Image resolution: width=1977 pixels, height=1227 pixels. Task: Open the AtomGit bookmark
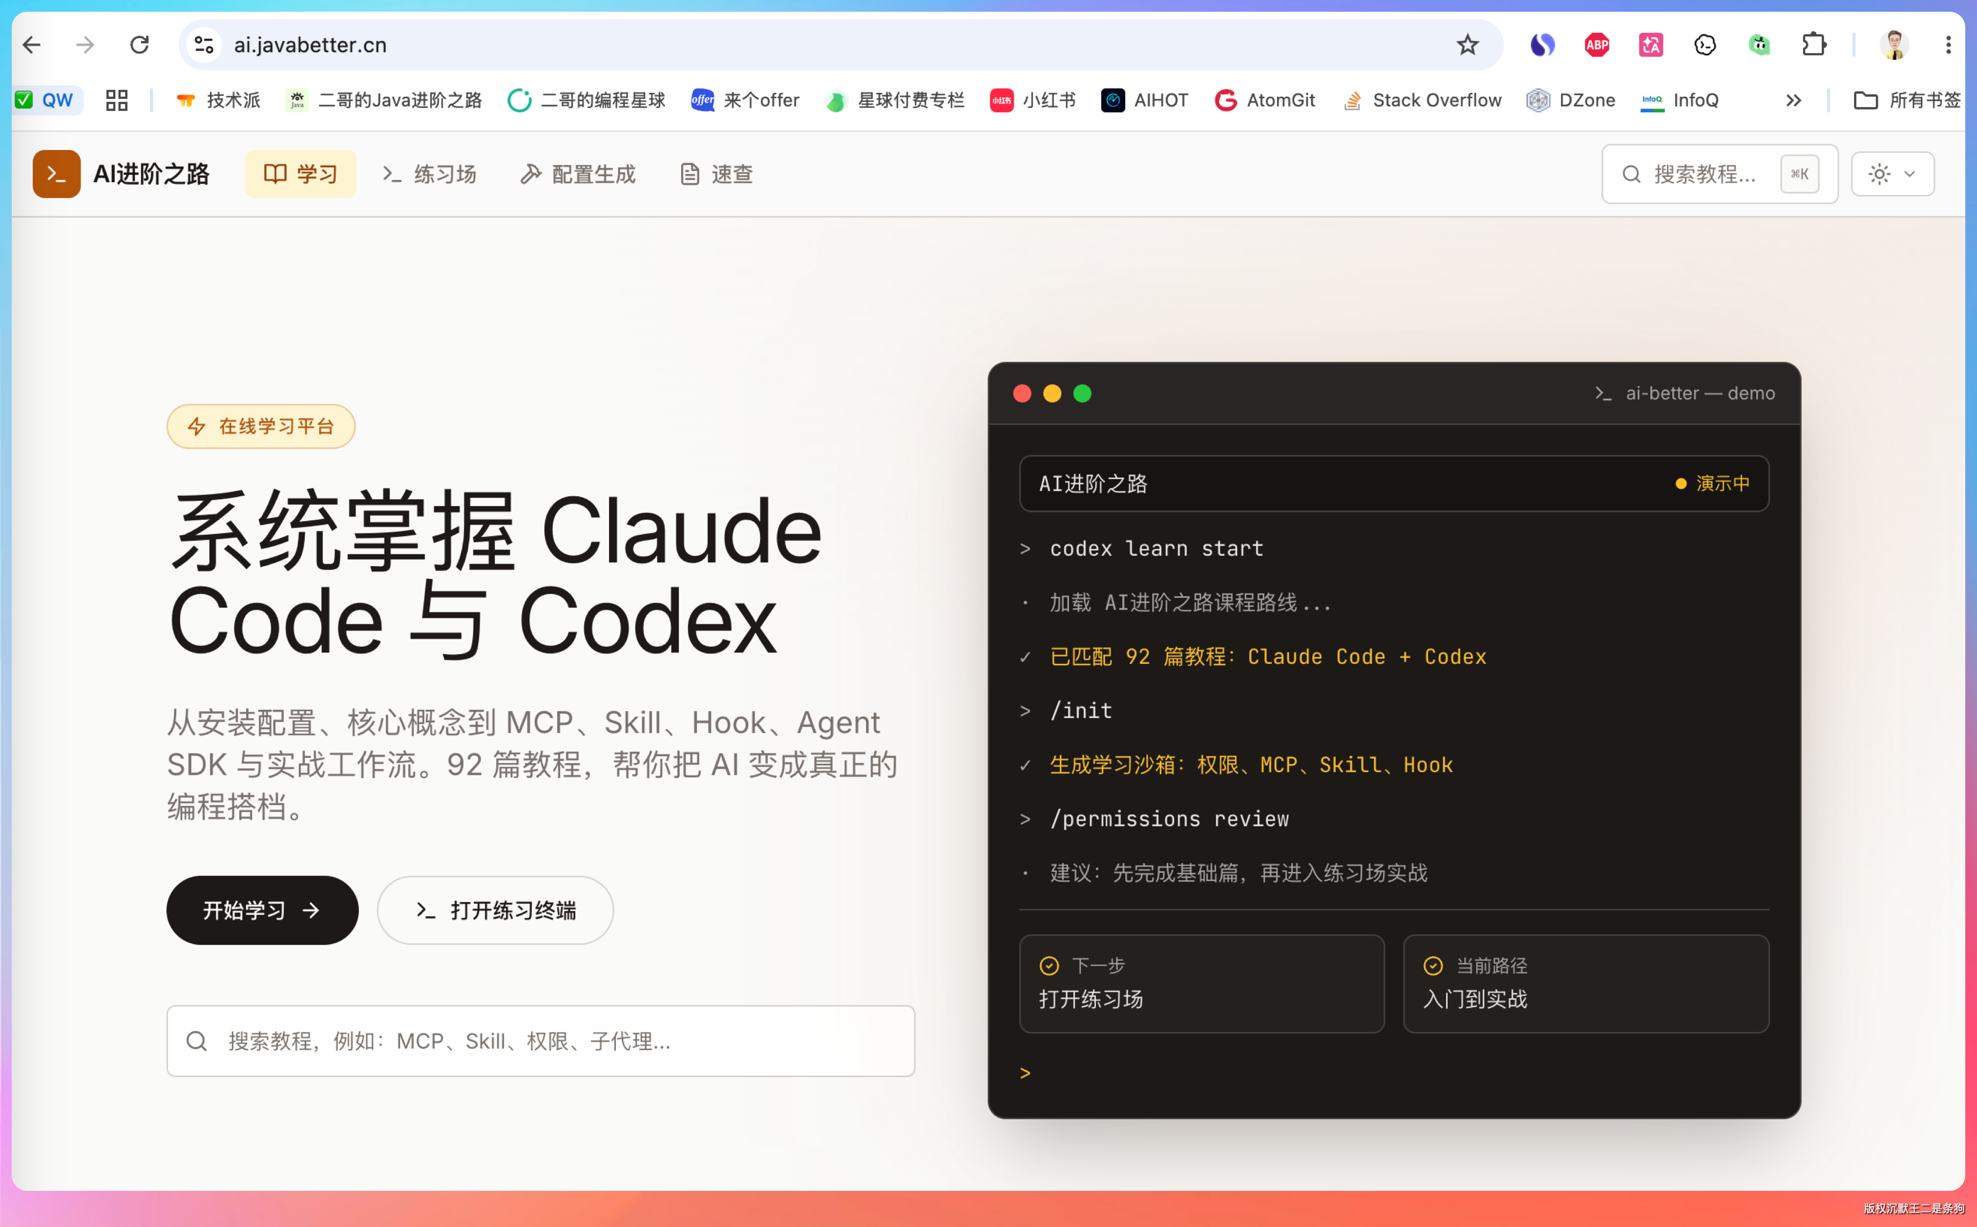tap(1265, 100)
